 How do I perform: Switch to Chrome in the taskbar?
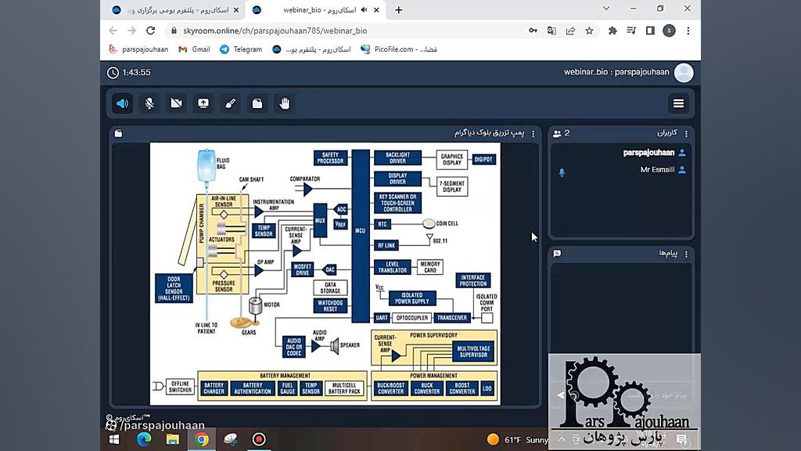[201, 439]
